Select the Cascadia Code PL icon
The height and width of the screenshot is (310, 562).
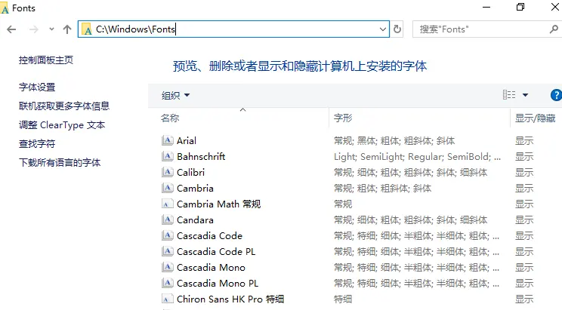[x=167, y=251]
